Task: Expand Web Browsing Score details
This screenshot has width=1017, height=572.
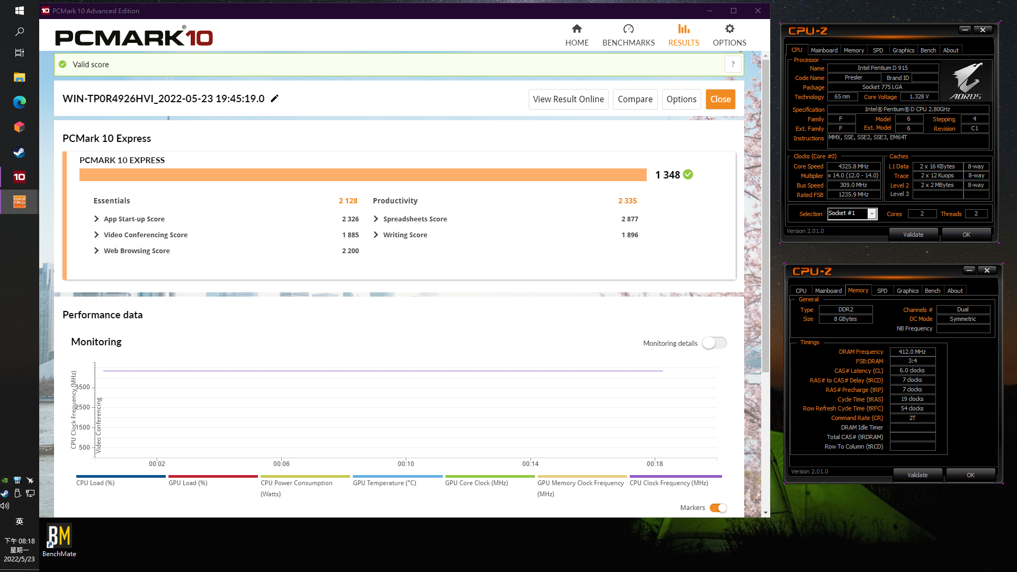Action: 96,251
